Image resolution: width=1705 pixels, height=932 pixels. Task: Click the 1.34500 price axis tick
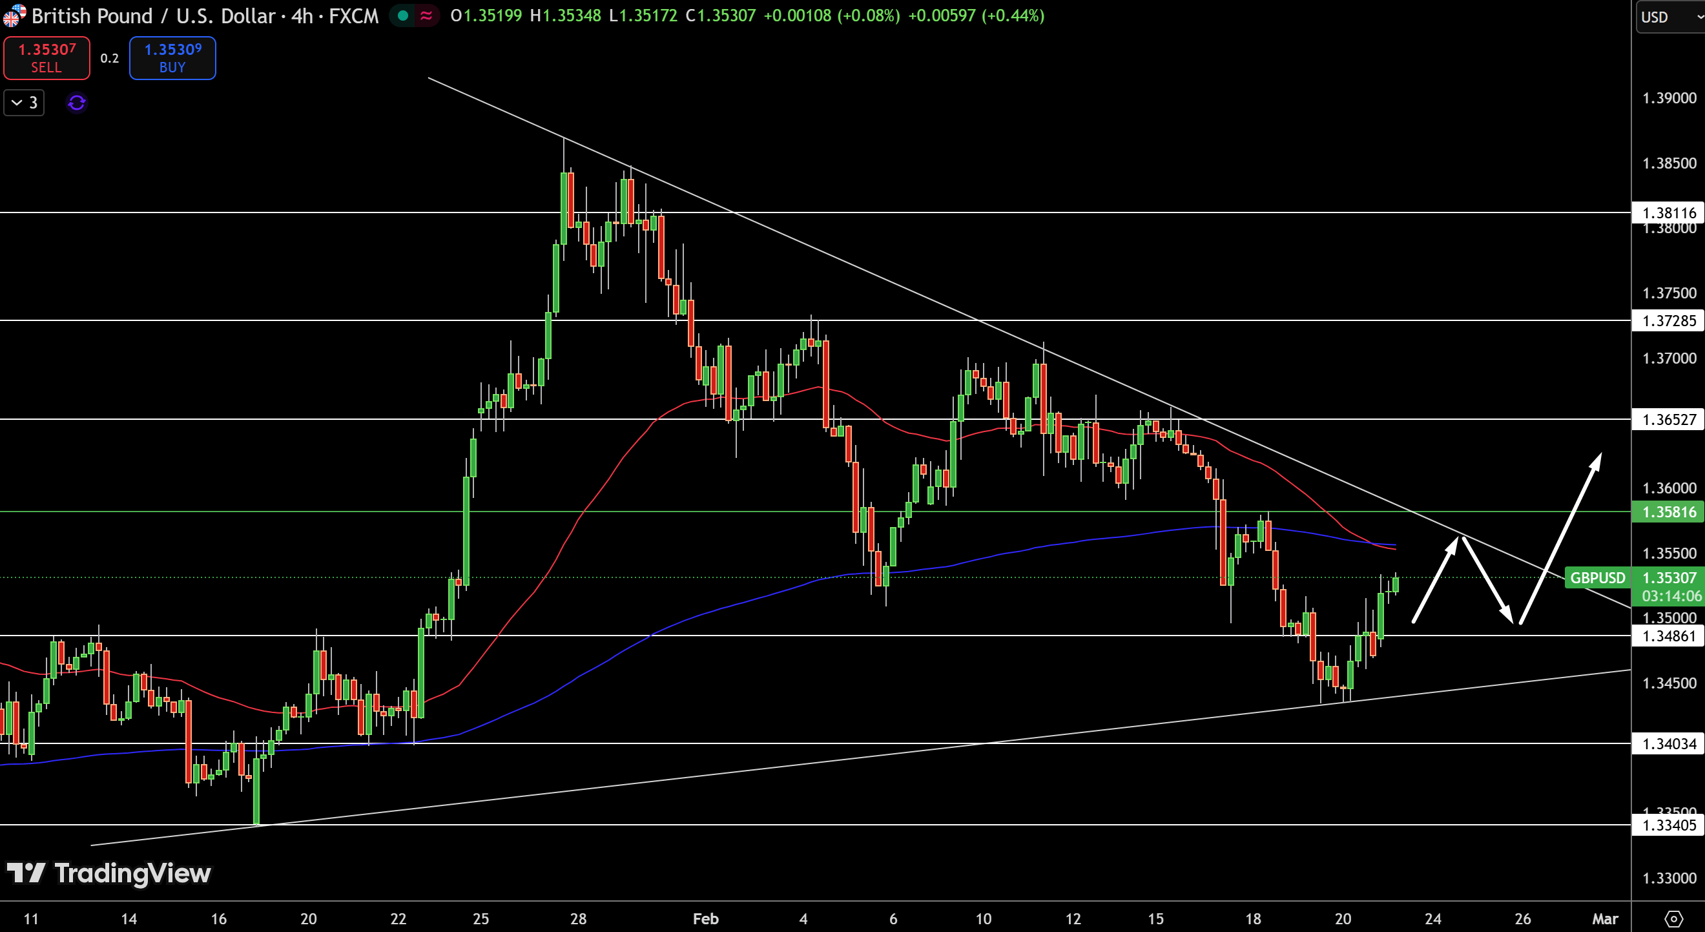(1669, 683)
